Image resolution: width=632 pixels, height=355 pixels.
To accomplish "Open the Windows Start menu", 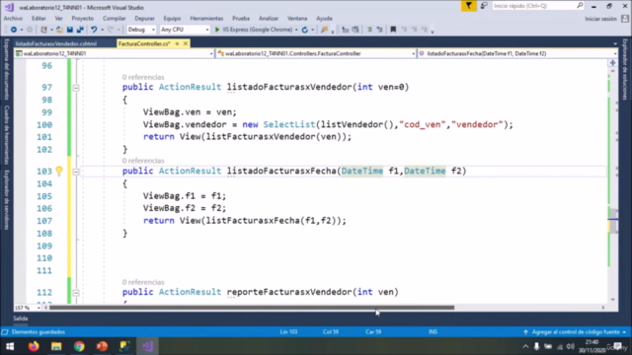I will (10, 346).
